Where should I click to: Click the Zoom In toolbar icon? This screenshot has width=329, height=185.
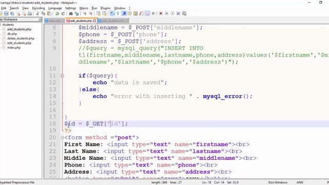(x=84, y=14)
